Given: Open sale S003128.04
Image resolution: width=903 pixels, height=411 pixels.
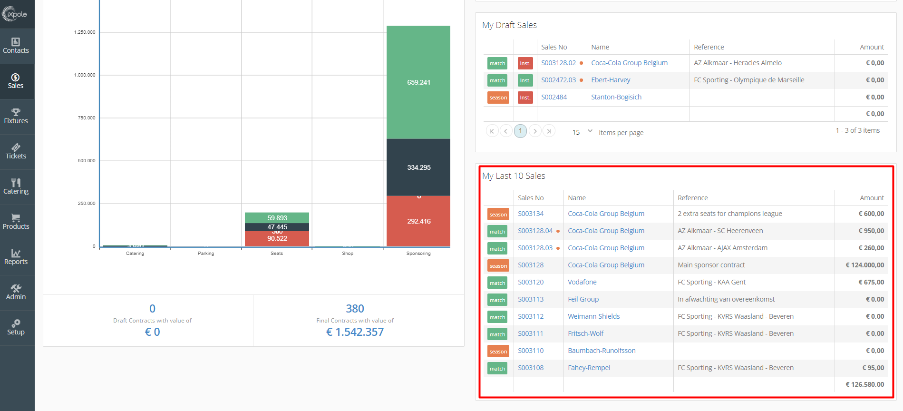Looking at the screenshot, I should (535, 231).
